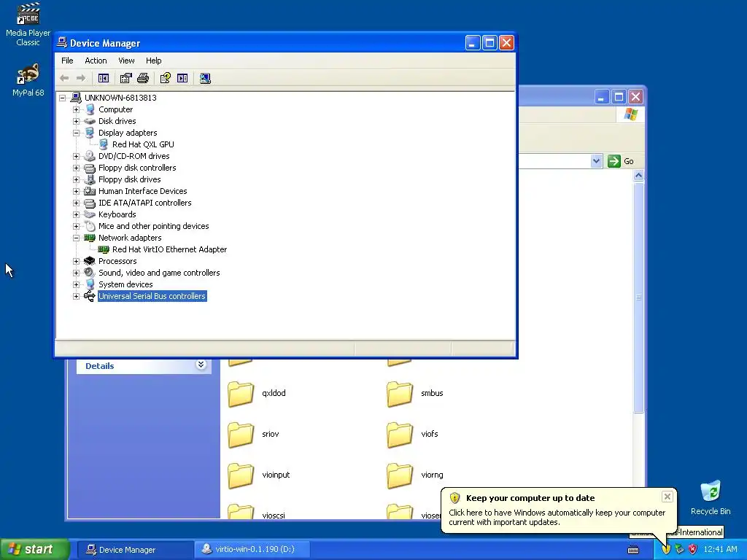Screen dimensions: 747x560
Task: Click the smbus folder icon
Action: pyautogui.click(x=399, y=393)
